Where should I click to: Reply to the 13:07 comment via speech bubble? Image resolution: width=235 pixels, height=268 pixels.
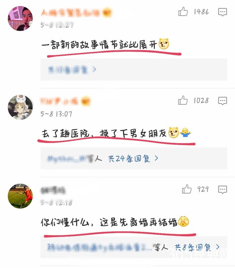(223, 101)
